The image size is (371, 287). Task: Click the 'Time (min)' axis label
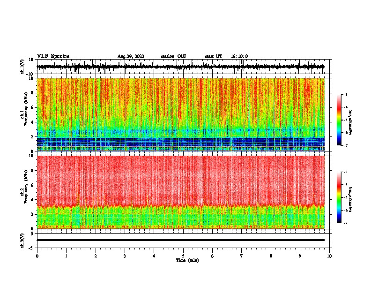pyautogui.click(x=187, y=260)
